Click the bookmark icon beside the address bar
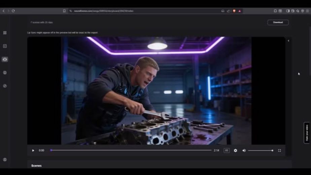This screenshot has width=311, height=175. click(64, 11)
